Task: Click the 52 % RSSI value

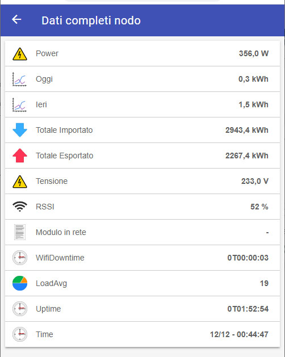Action: (x=259, y=207)
